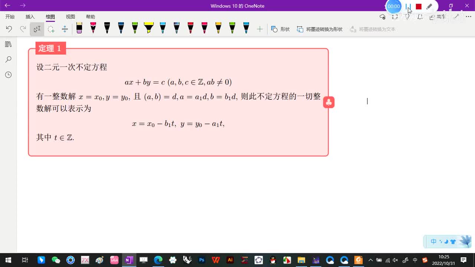Click the redo arrow
Image resolution: width=475 pixels, height=267 pixels.
pos(23,29)
